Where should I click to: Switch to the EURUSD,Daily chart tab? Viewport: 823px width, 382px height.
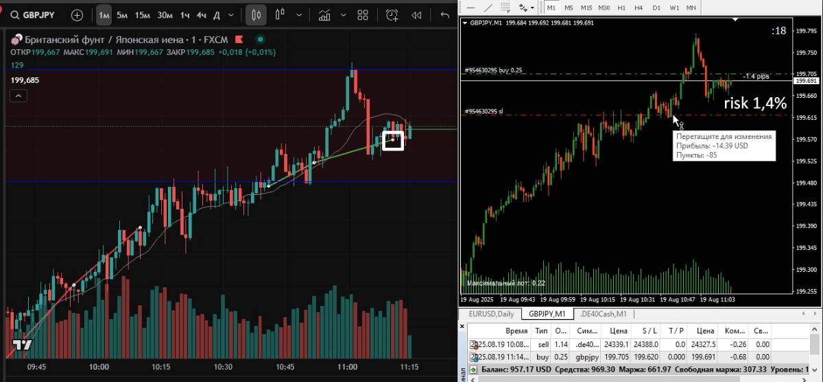tap(490, 314)
